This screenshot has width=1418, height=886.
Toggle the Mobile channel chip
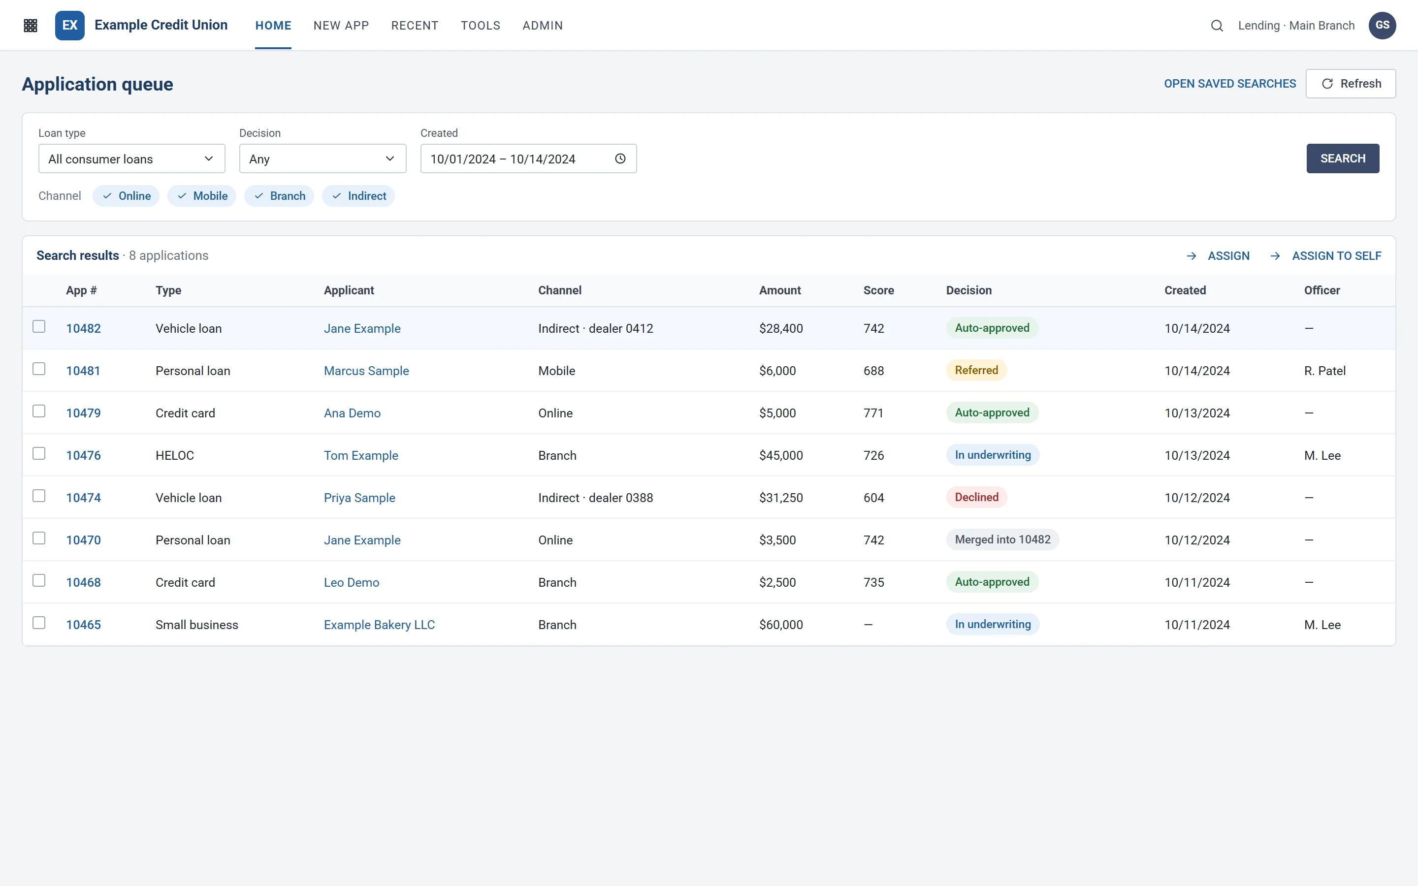pos(201,196)
